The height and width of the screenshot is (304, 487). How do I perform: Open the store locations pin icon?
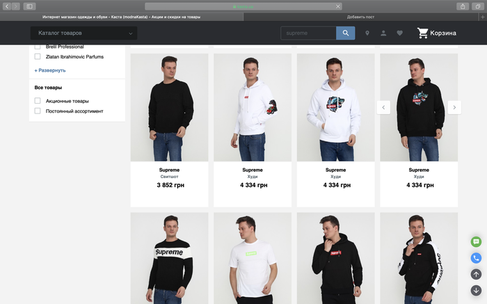coord(367,33)
